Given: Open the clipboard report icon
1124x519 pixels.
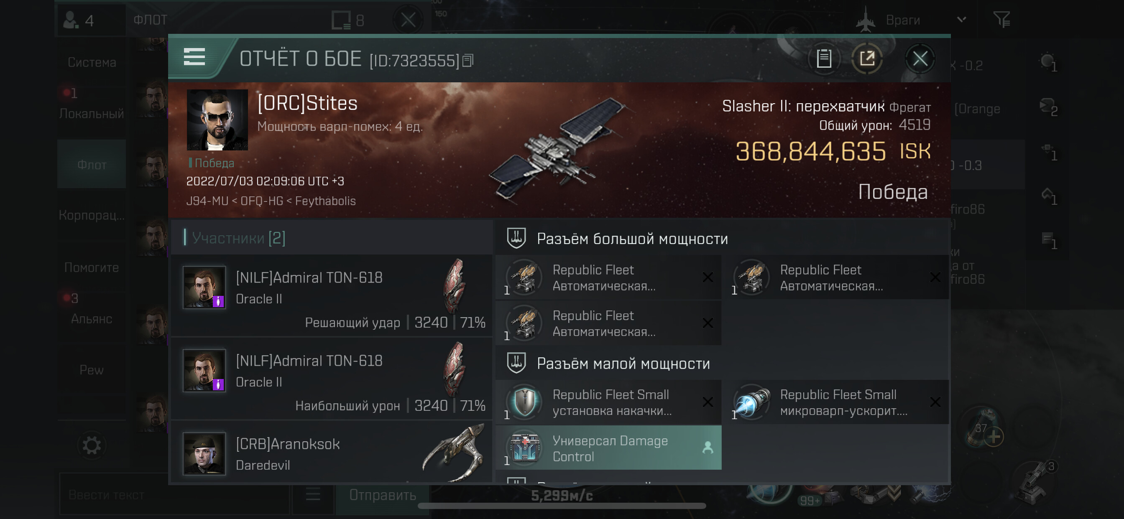Looking at the screenshot, I should tap(824, 58).
